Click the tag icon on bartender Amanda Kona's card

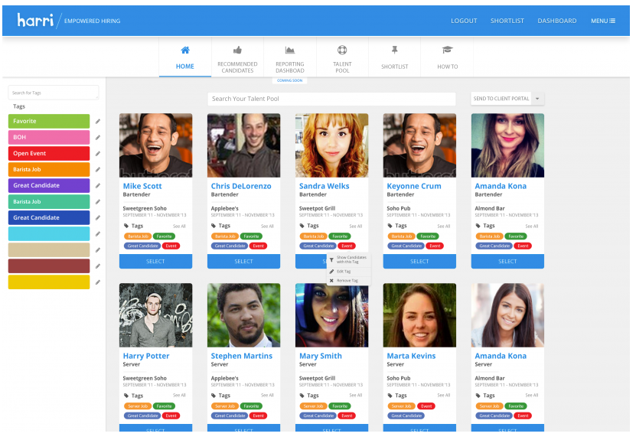pos(478,226)
